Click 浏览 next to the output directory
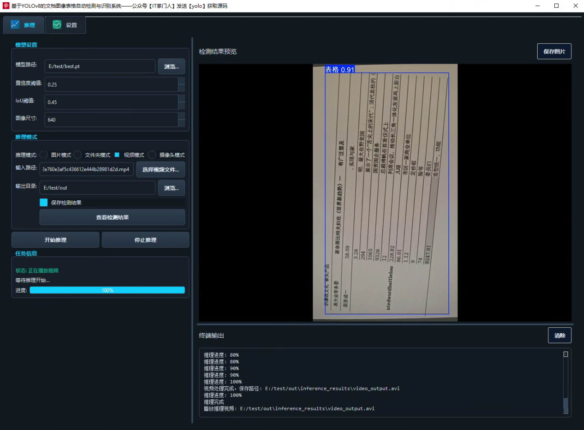The height and width of the screenshot is (430, 584). (172, 188)
